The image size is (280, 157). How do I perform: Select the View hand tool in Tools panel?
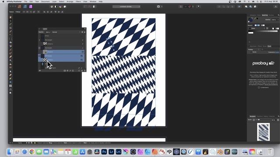point(10,17)
